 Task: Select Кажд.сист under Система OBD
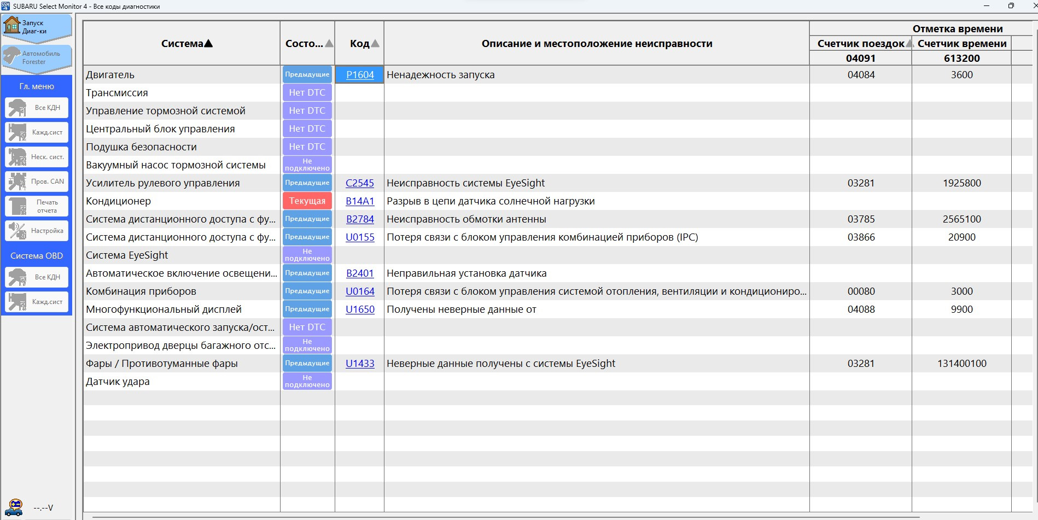coord(37,302)
